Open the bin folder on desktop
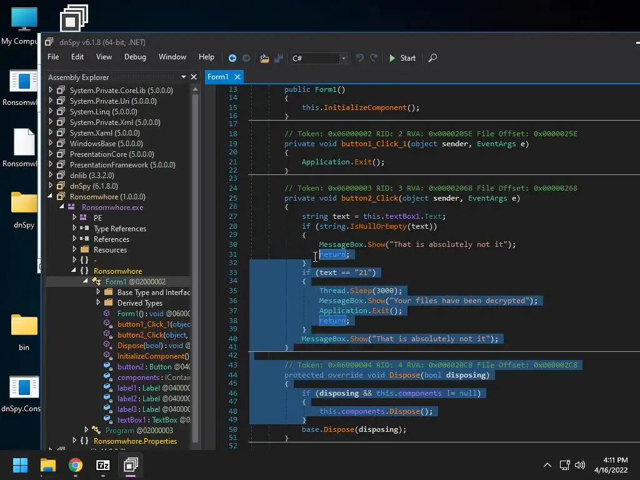This screenshot has height=480, width=640. click(24, 332)
